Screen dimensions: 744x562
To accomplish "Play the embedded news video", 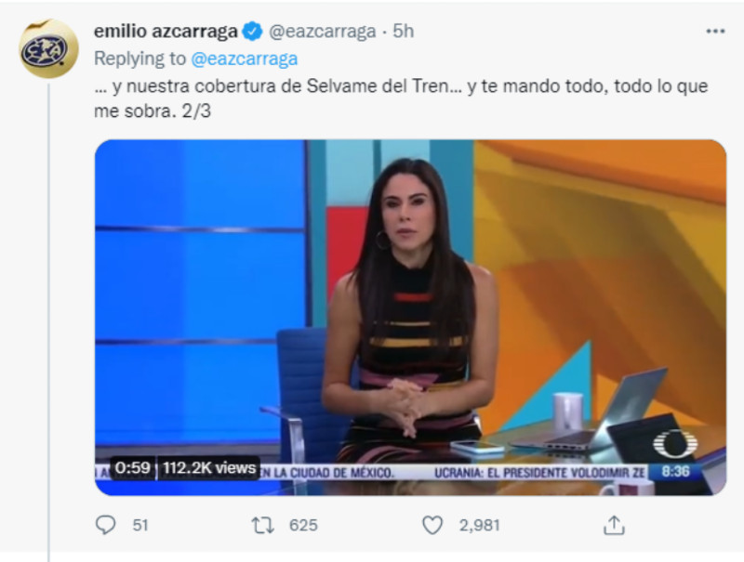I will click(410, 318).
